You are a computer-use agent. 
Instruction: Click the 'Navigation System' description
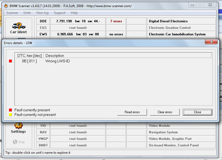163,132
